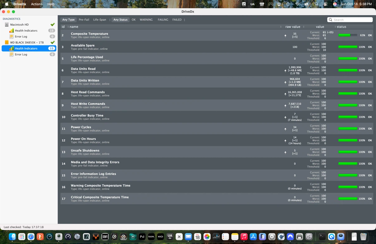Open the Actions menu
This screenshot has height=244, width=376.
[x=36, y=4]
